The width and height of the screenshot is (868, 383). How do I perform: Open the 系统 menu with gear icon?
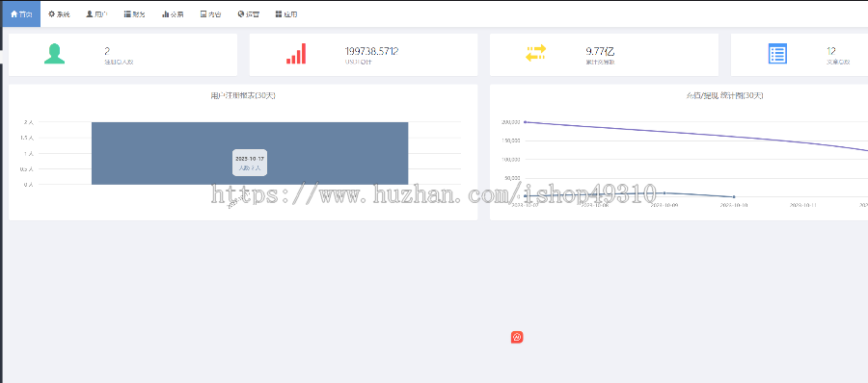coord(59,14)
